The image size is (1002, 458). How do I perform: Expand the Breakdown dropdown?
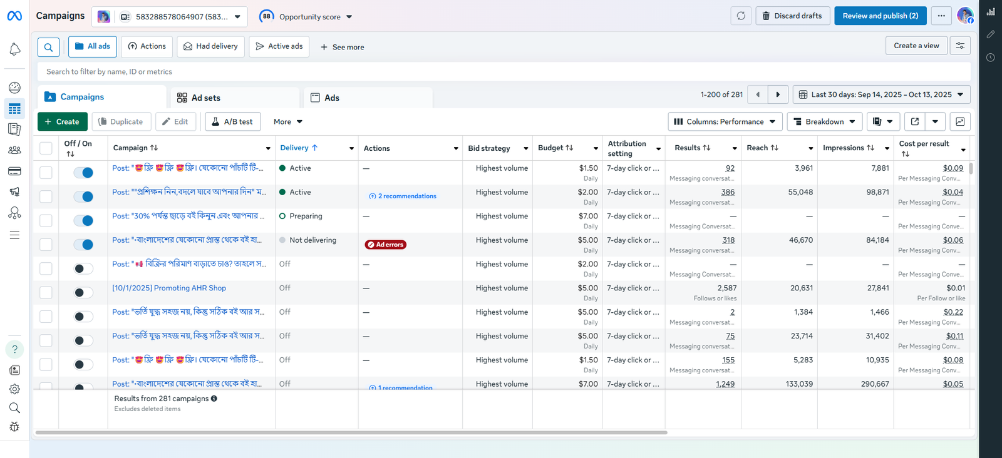click(824, 121)
